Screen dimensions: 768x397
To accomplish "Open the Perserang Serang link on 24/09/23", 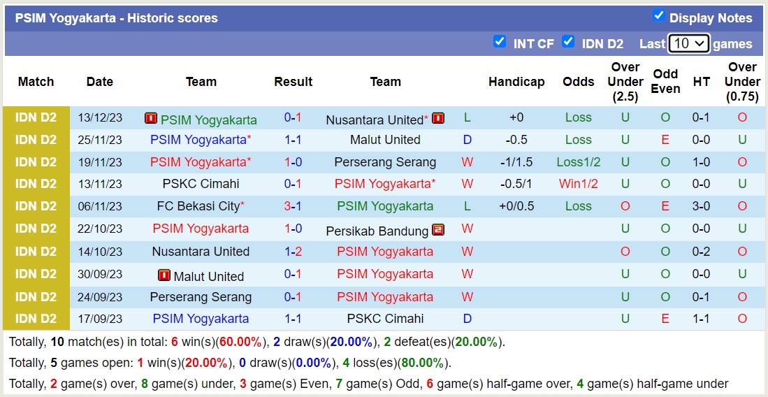I will point(201,297).
